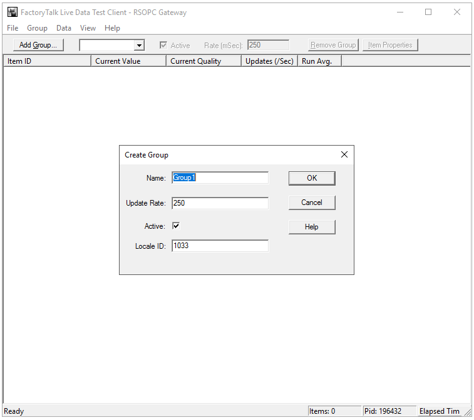Click Cancel in Create Group dialog
This screenshot has height=420, width=474.
click(312, 202)
